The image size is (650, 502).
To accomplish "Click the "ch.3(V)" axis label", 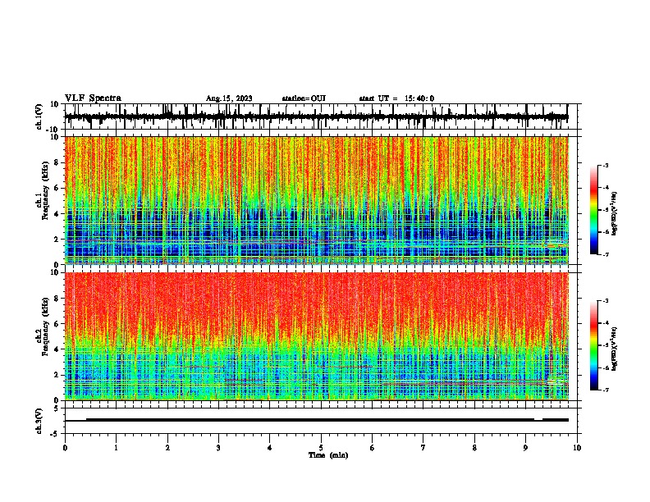I will coord(39,422).
